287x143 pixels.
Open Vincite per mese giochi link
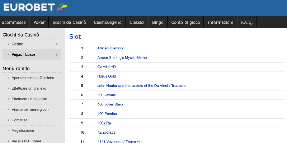[30, 109]
